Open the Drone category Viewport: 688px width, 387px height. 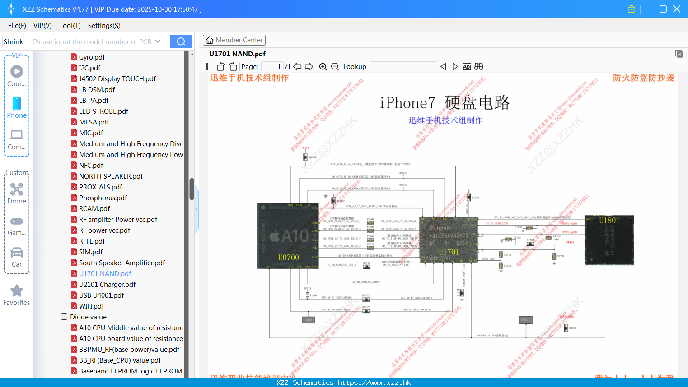tap(17, 193)
